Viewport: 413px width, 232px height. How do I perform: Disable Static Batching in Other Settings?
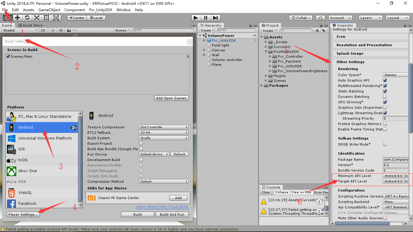click(x=385, y=91)
